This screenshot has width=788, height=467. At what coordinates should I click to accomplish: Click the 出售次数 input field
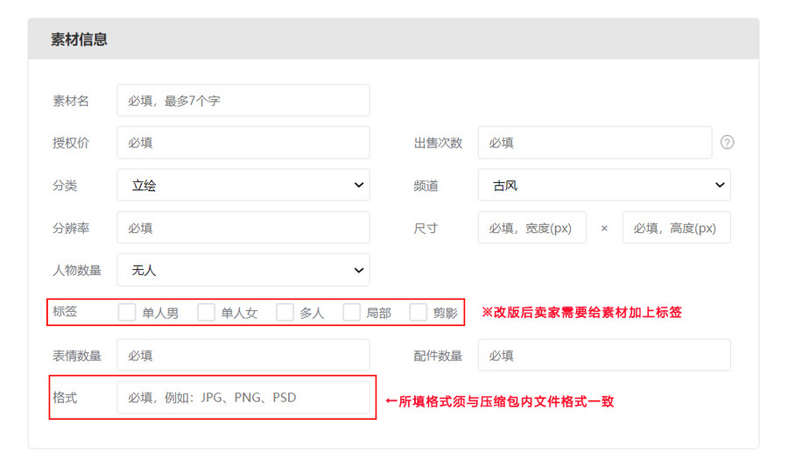pyautogui.click(x=595, y=143)
